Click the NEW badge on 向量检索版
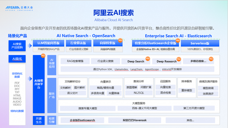This screenshot has width=228, height=128. 120,40
